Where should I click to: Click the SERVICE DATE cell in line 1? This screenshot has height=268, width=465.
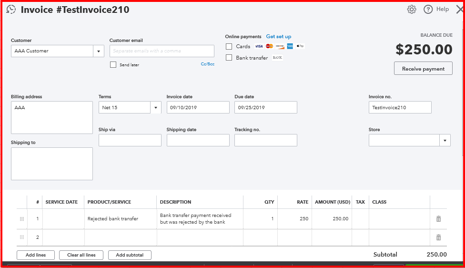[63, 219]
